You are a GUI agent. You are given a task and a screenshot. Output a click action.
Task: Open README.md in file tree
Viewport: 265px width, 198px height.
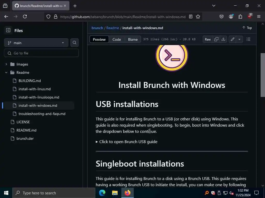tap(26, 130)
